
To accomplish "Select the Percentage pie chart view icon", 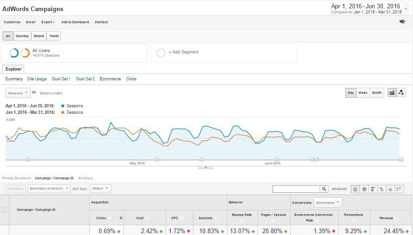I will pos(364,189).
